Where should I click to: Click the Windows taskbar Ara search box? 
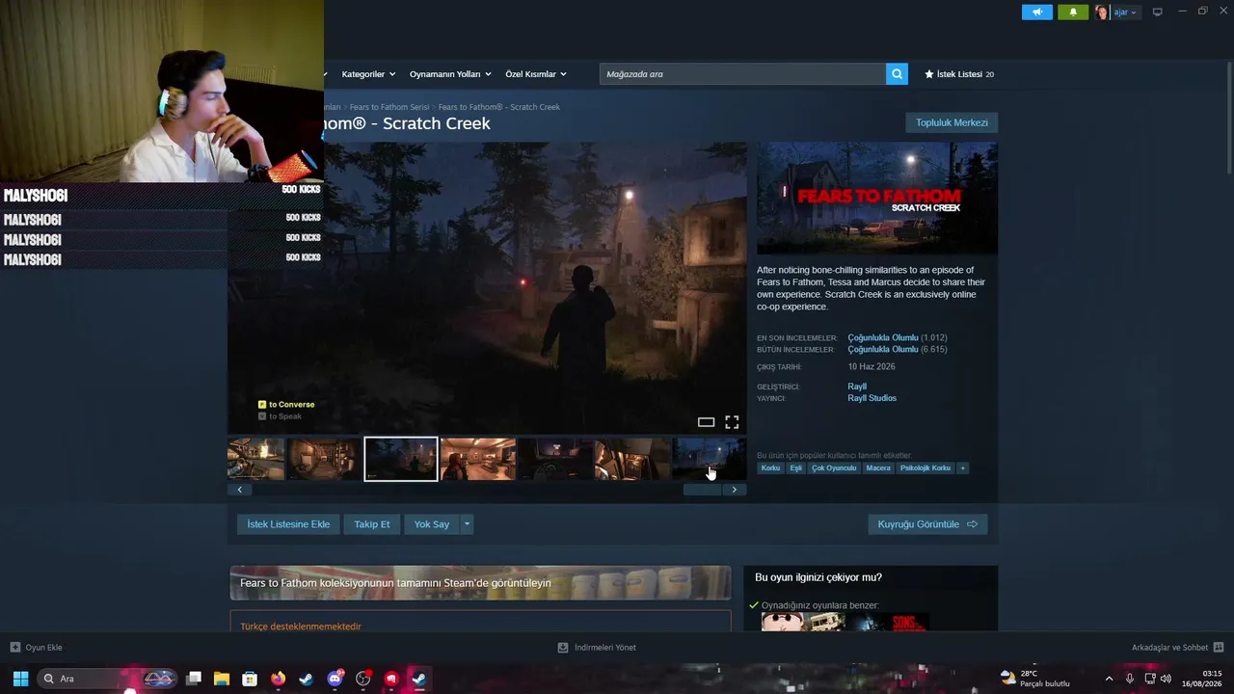coord(108,679)
